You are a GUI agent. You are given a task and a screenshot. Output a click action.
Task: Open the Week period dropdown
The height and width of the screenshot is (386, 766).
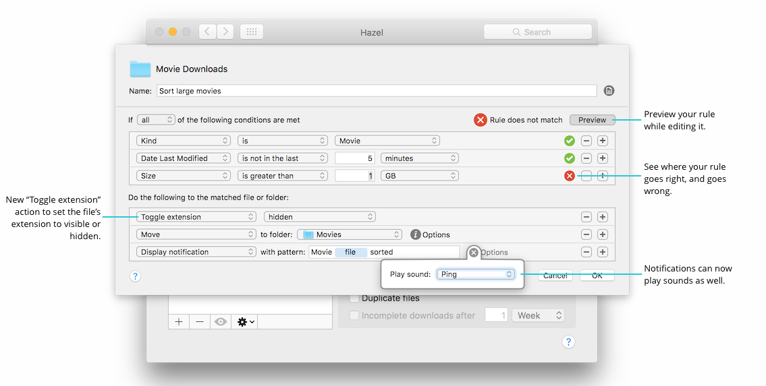(x=539, y=315)
